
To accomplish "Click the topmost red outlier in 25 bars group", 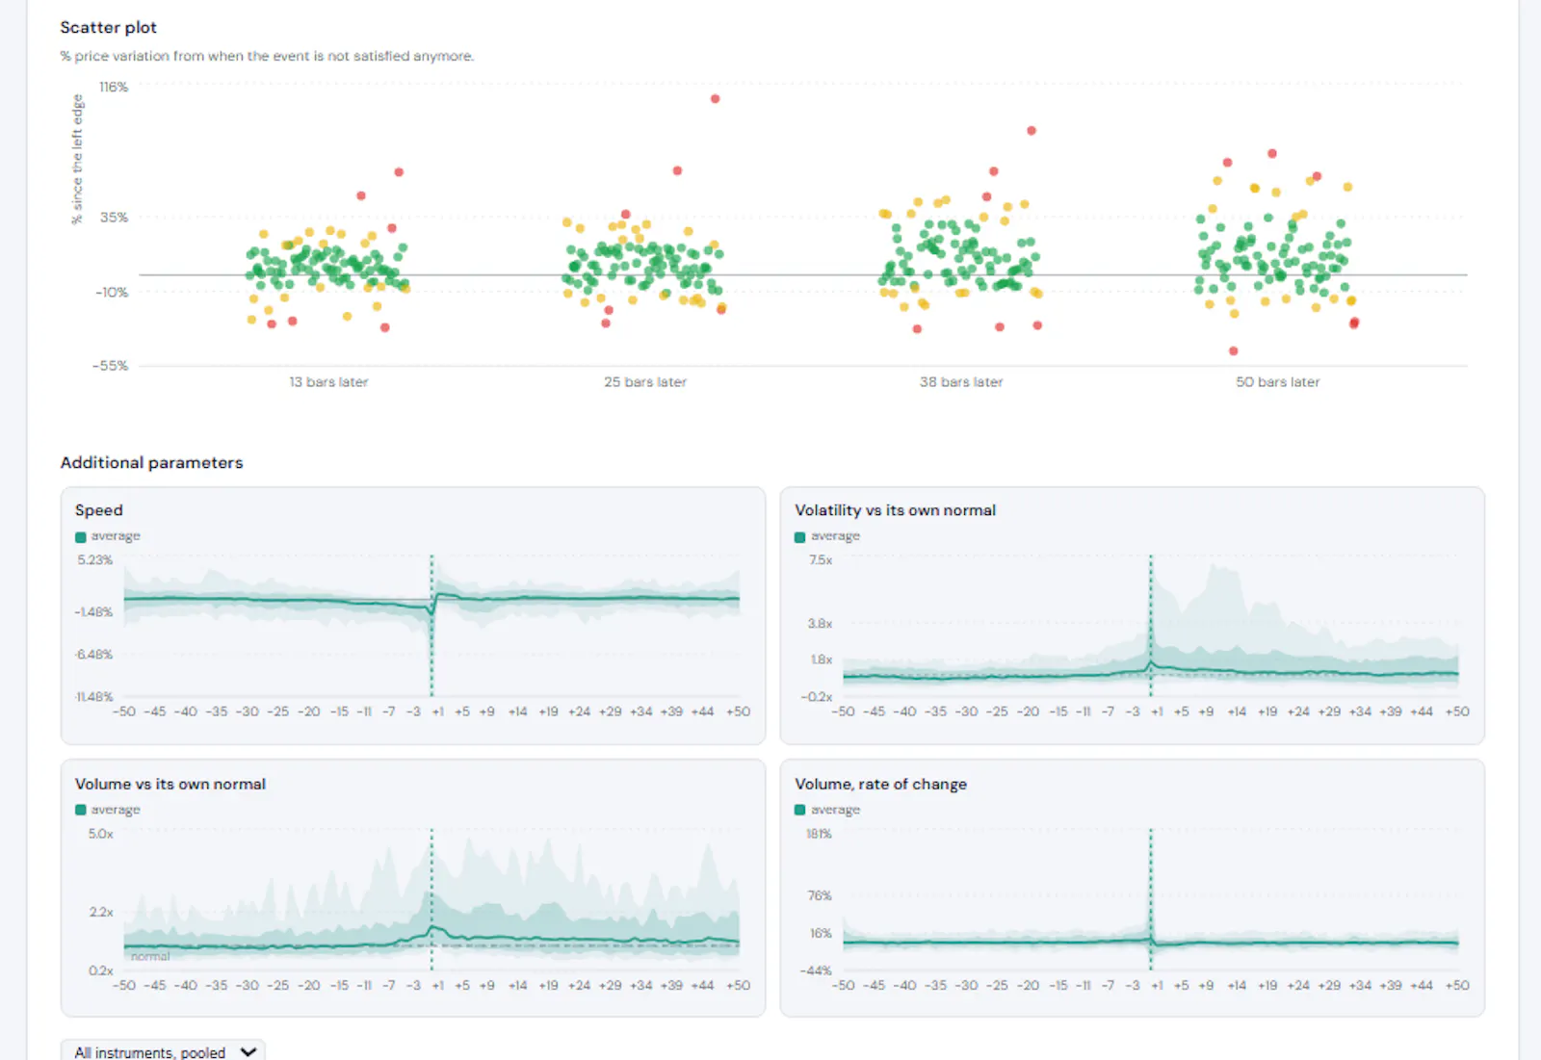I will point(715,99).
